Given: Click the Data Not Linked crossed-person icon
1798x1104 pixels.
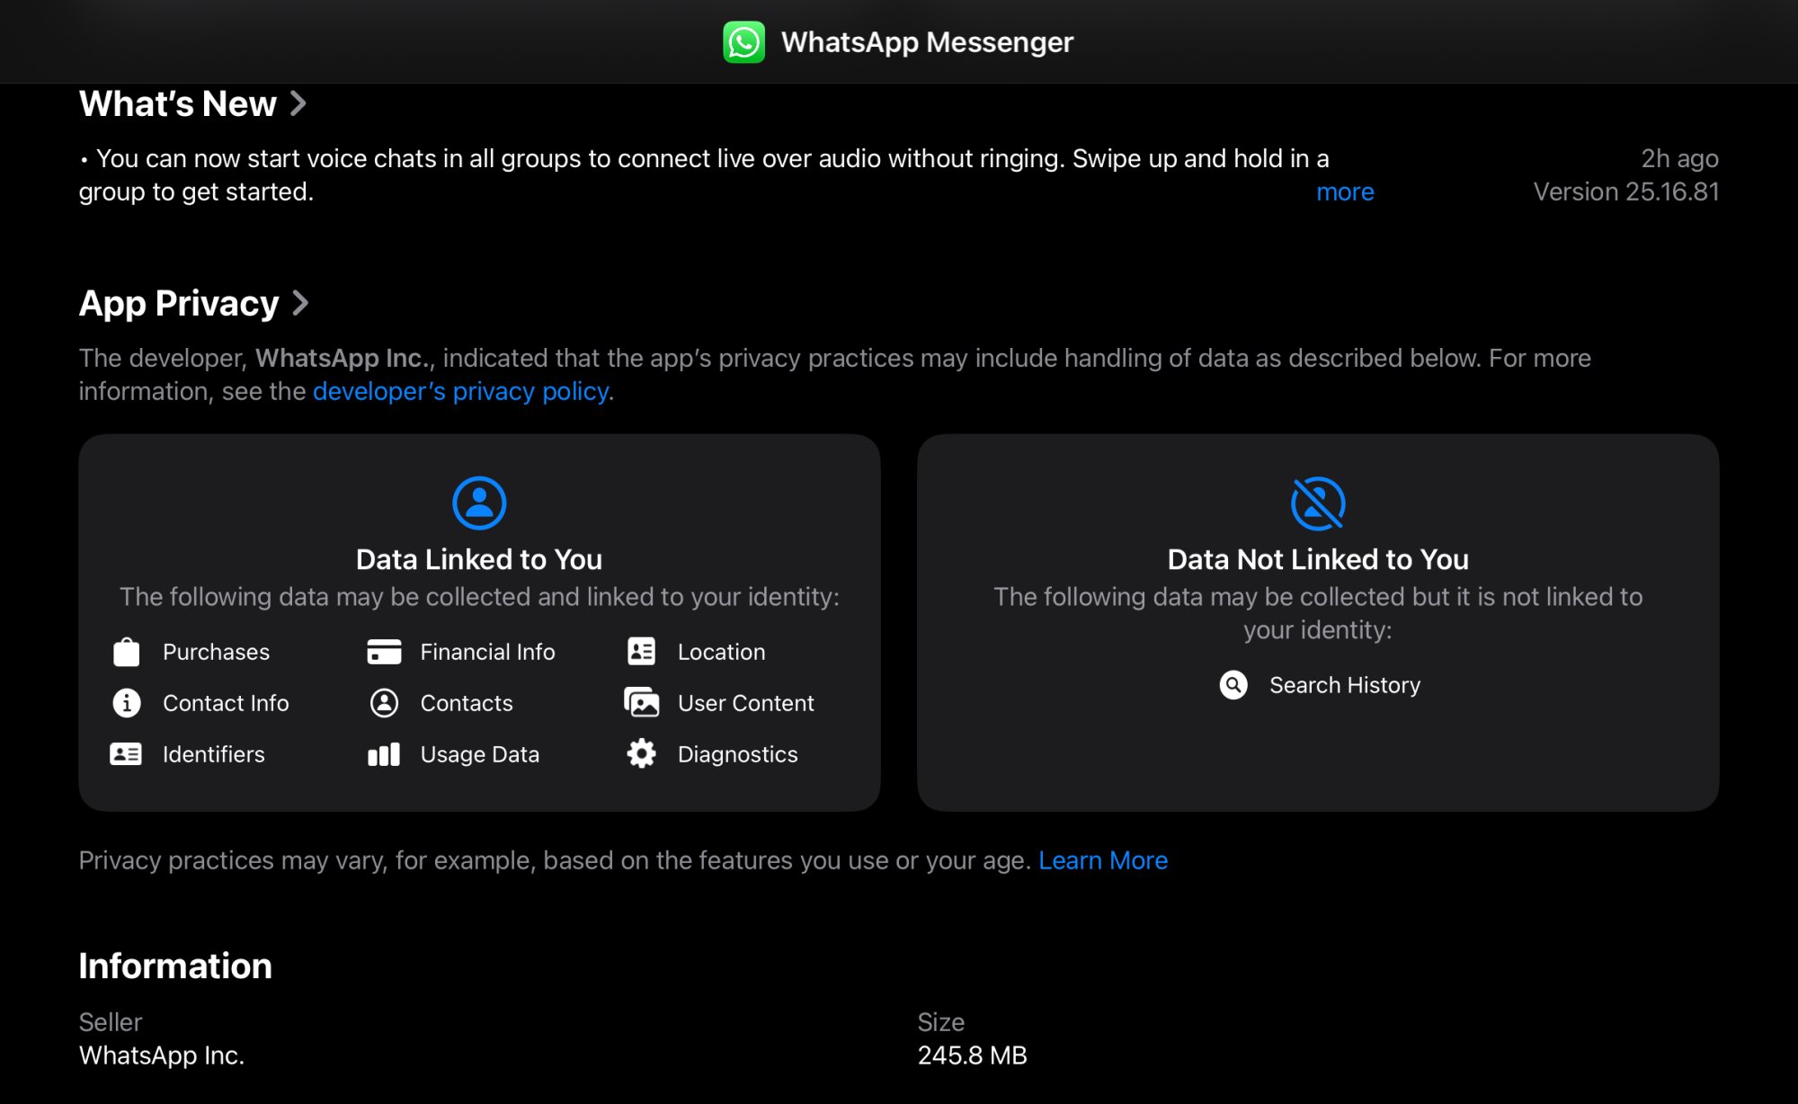Looking at the screenshot, I should (x=1318, y=503).
